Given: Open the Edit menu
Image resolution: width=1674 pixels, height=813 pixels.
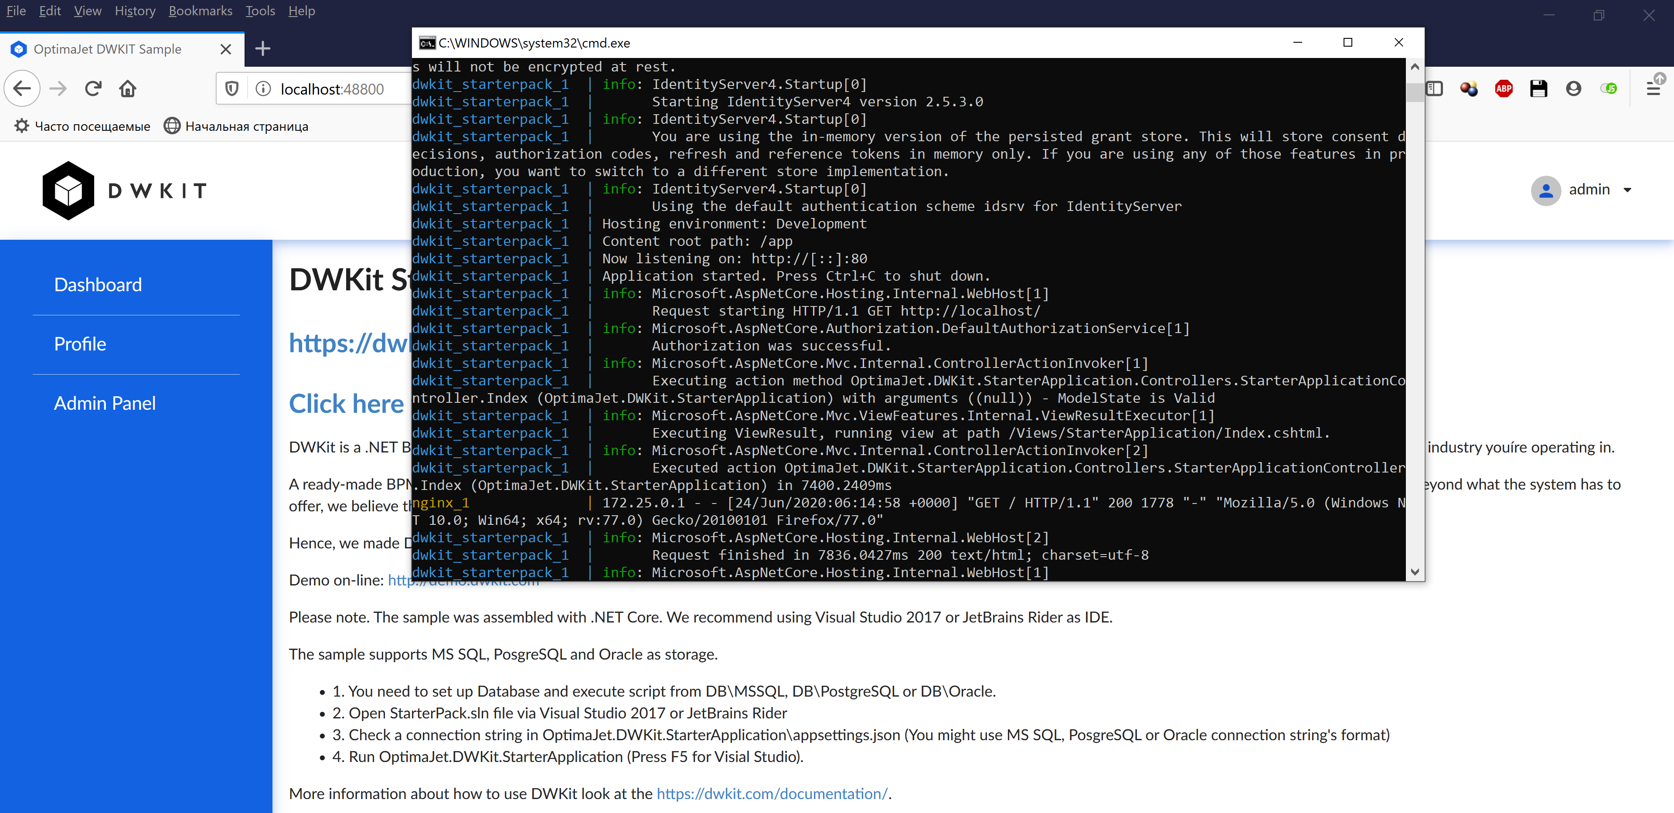Looking at the screenshot, I should (49, 11).
